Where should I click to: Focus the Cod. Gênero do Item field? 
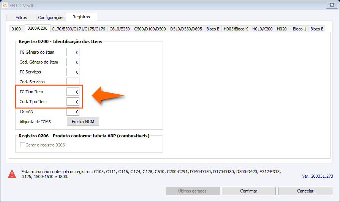(73, 62)
